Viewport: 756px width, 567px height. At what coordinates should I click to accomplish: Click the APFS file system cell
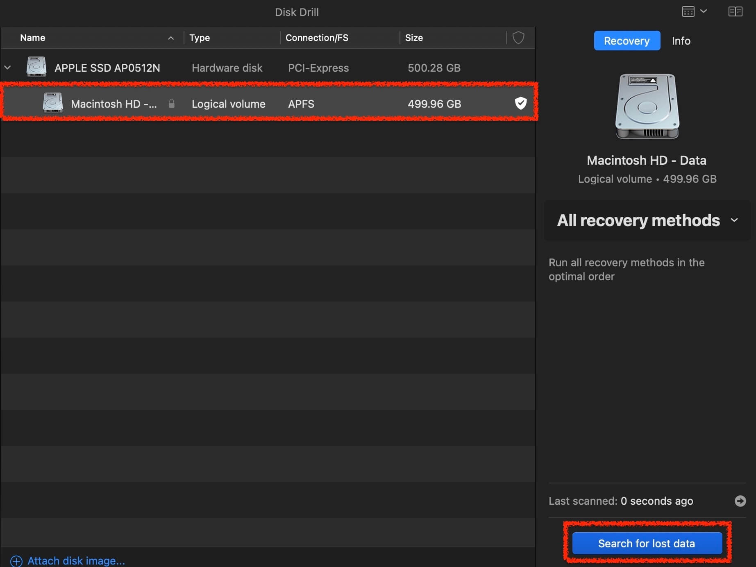(x=301, y=104)
